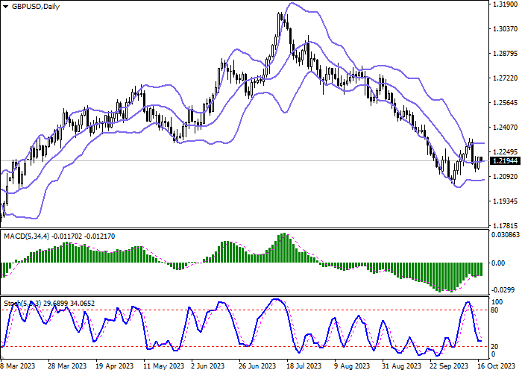Image resolution: width=522 pixels, height=373 pixels.
Task: Click the MACD(5,34,4) indicator label
Action: click(x=27, y=236)
